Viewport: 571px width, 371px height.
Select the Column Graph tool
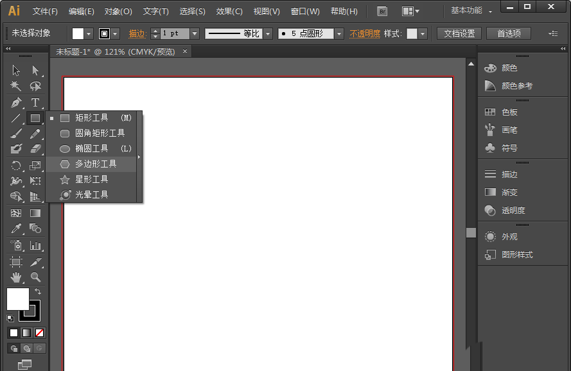(35, 245)
